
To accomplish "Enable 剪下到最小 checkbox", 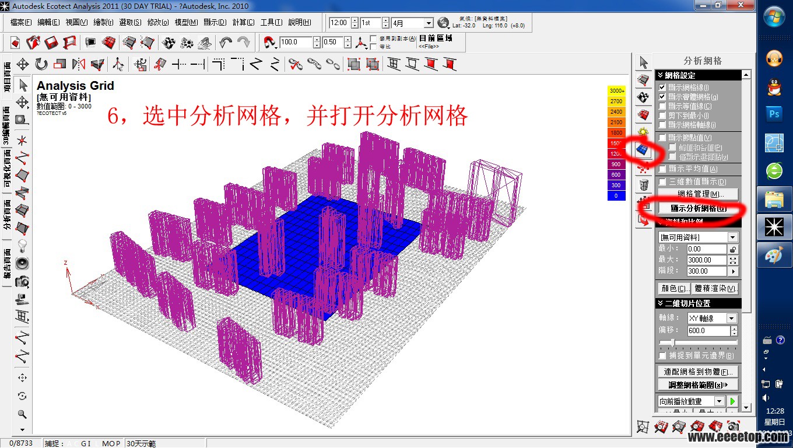I will coord(662,116).
